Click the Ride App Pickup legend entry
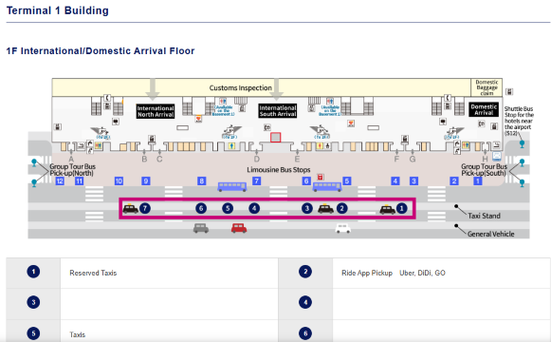Screen dimensions: 551x342 click(x=367, y=273)
